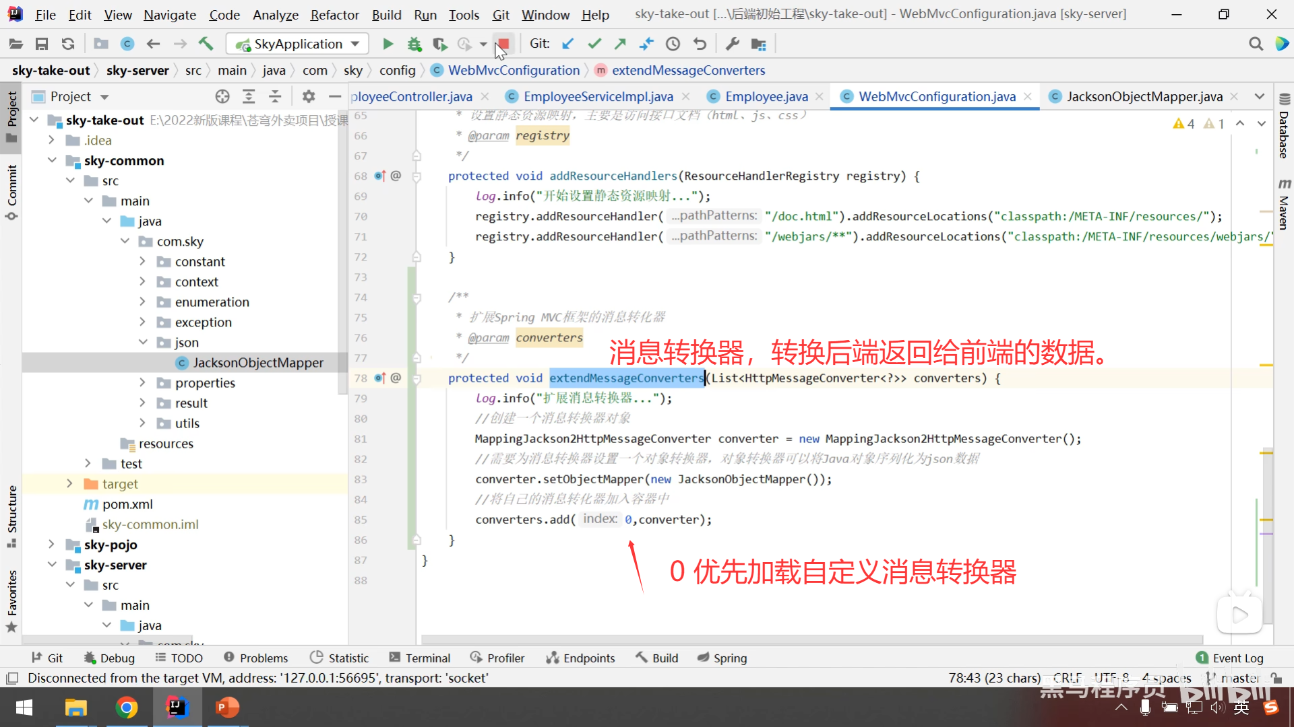Open the Event Log
Screen dimensions: 1294x727
click(1230, 658)
